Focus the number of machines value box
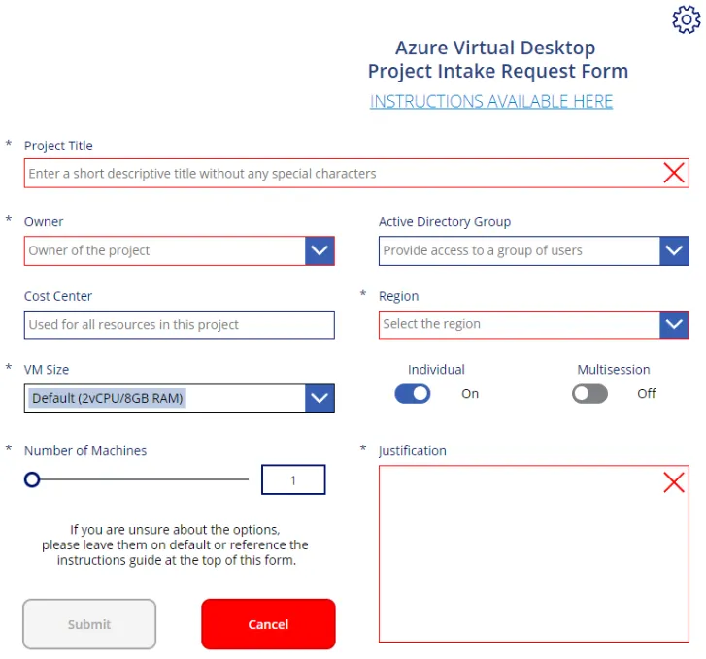 coord(293,479)
